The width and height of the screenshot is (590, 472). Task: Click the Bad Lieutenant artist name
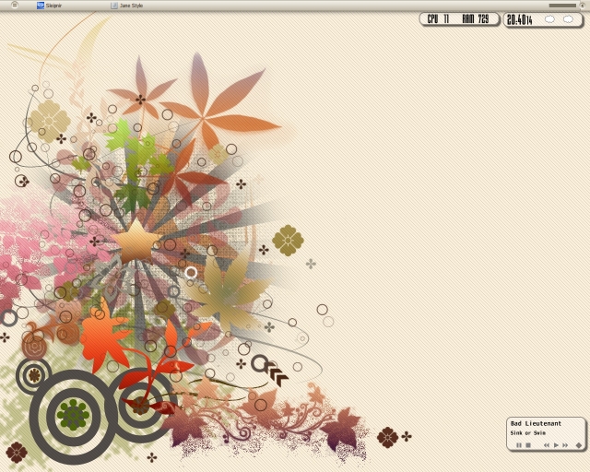536,423
